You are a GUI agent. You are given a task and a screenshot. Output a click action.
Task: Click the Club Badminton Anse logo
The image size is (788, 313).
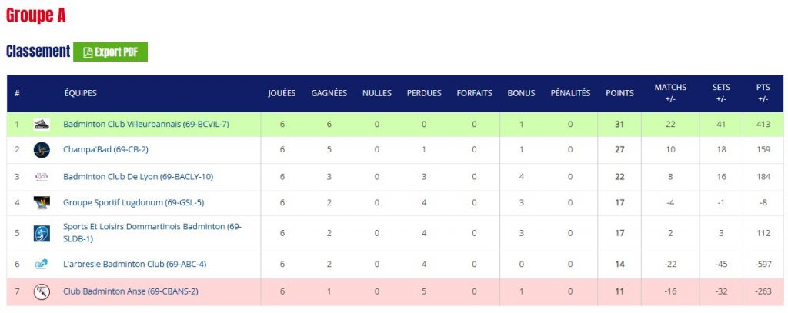coord(42,291)
